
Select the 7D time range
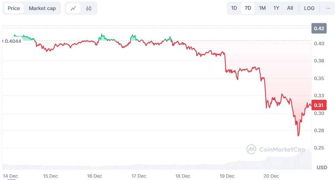click(248, 8)
